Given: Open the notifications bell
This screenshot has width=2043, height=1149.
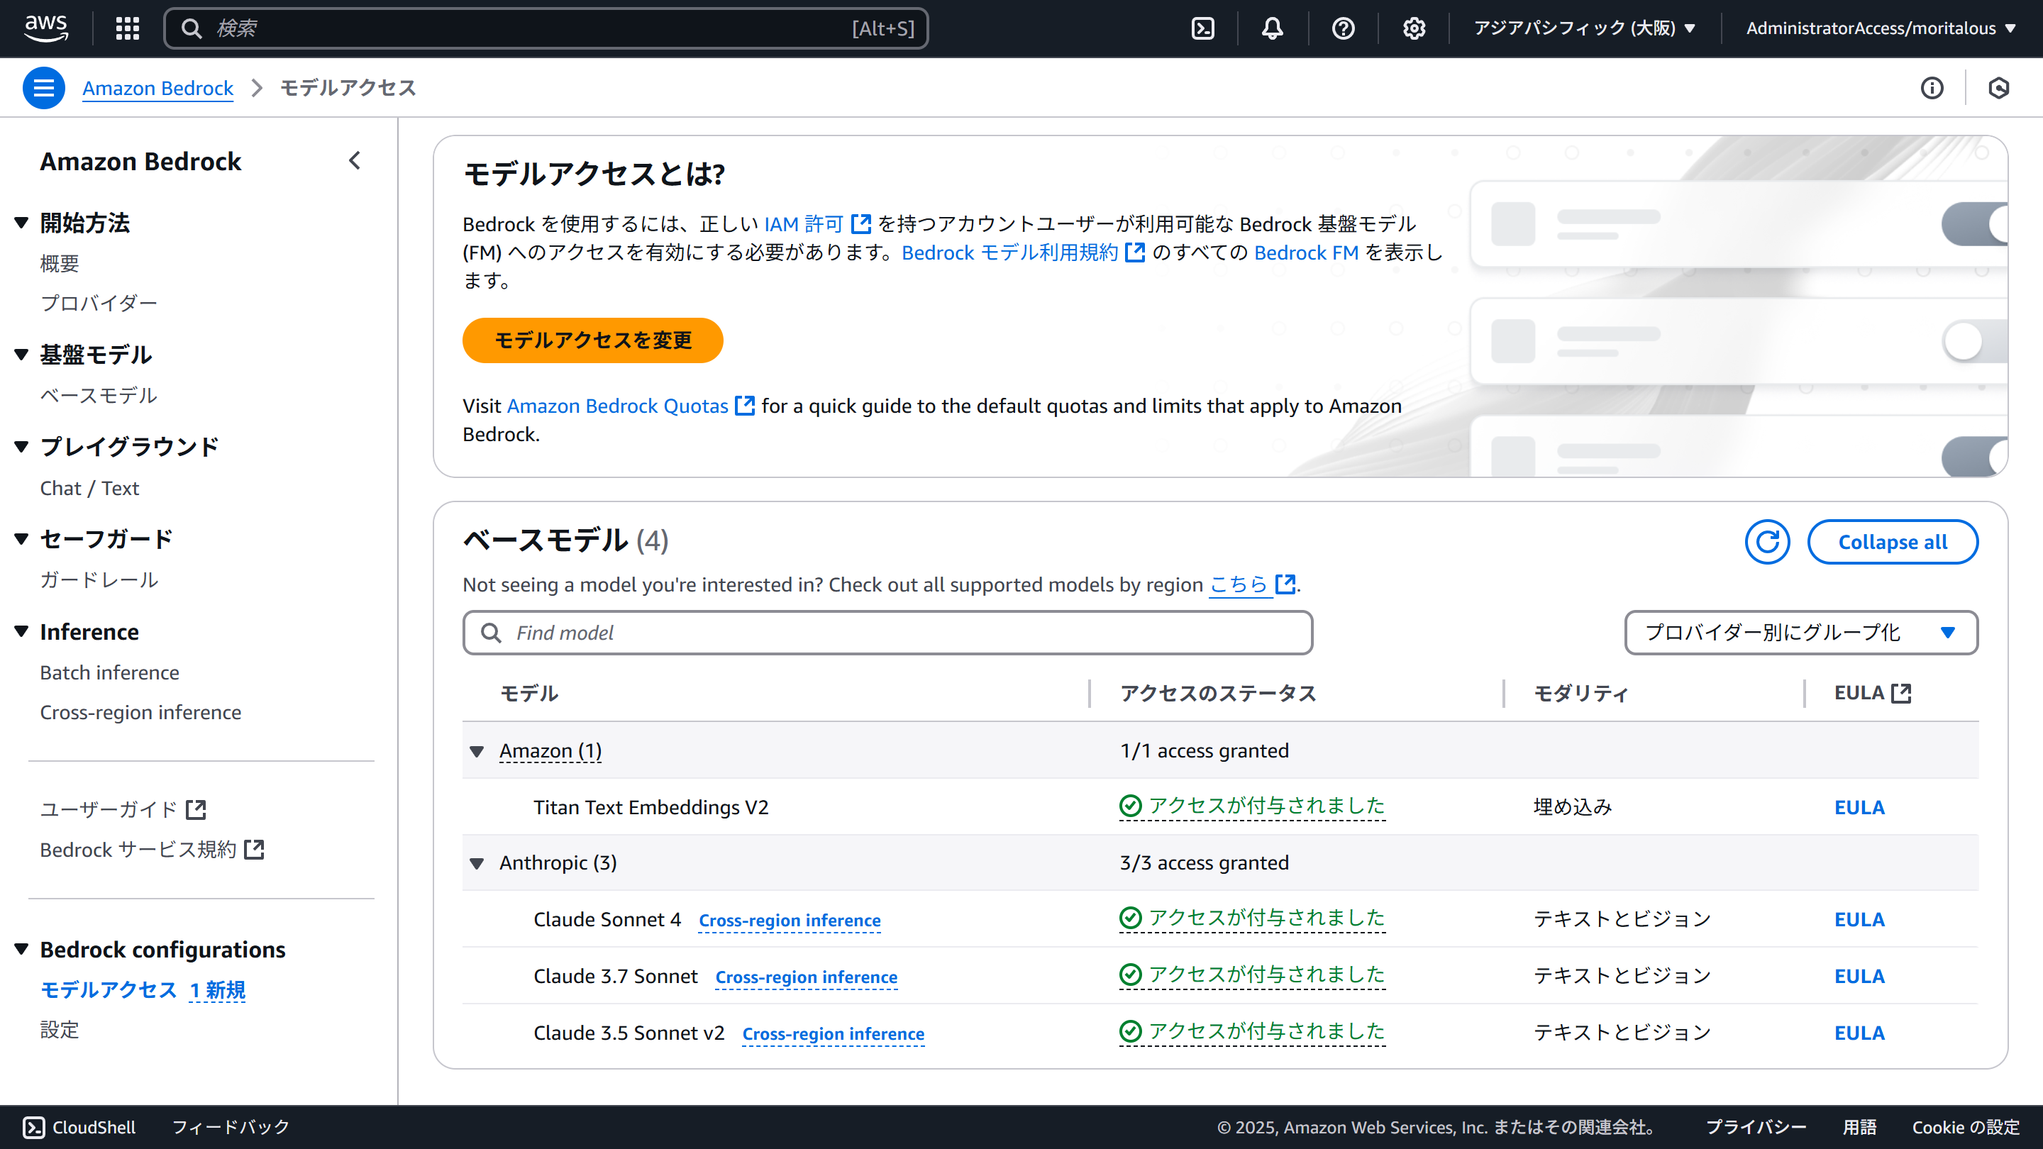Looking at the screenshot, I should pos(1272,28).
